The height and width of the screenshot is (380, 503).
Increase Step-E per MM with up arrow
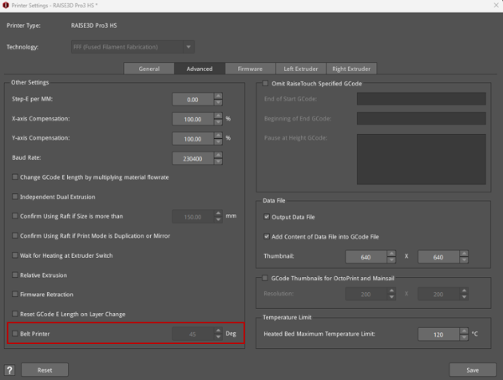[x=218, y=95]
